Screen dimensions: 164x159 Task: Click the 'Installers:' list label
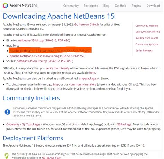pos(12,46)
